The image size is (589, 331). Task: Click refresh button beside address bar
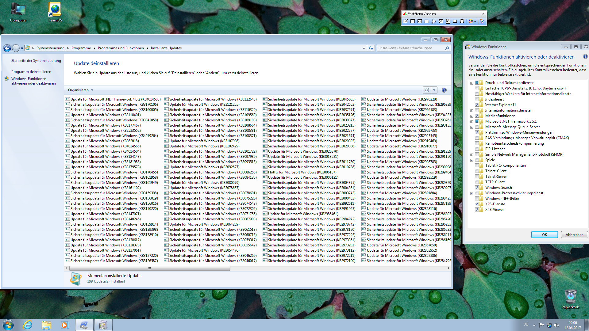(x=371, y=48)
